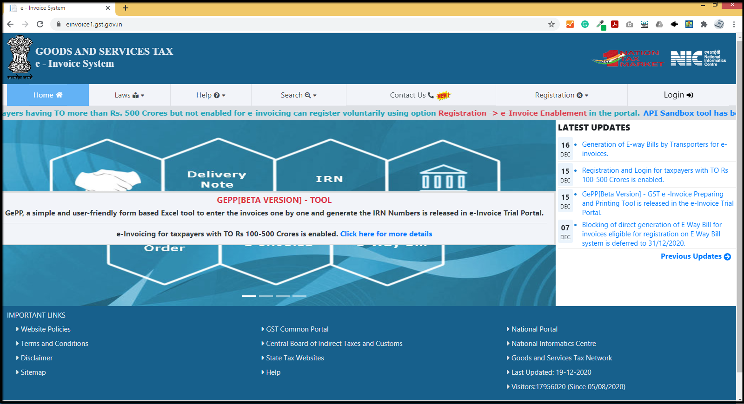
Task: Open the orange analytics chart extension
Action: pos(570,24)
